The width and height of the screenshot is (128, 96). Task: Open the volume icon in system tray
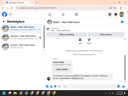click(113, 93)
